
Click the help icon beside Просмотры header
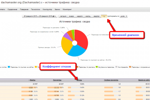point(63,80)
